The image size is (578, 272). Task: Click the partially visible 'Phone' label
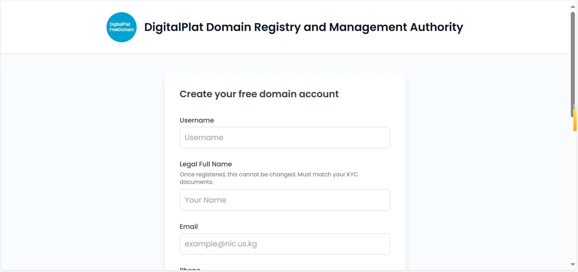pyautogui.click(x=190, y=269)
